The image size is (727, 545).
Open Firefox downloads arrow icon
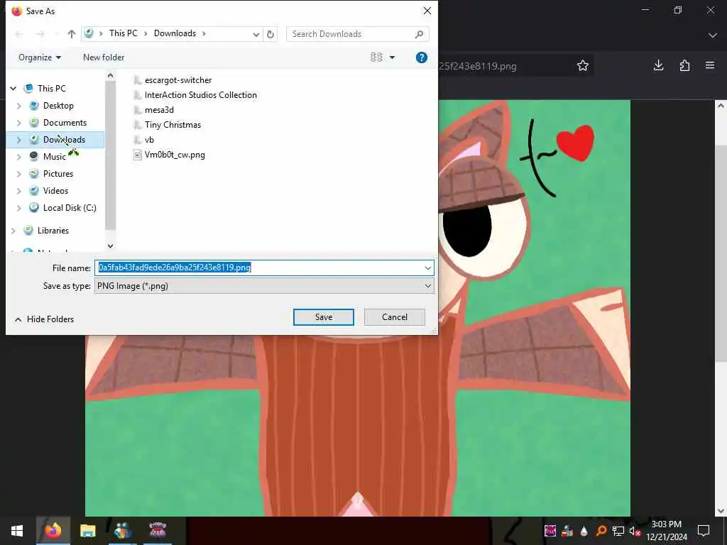pos(658,65)
